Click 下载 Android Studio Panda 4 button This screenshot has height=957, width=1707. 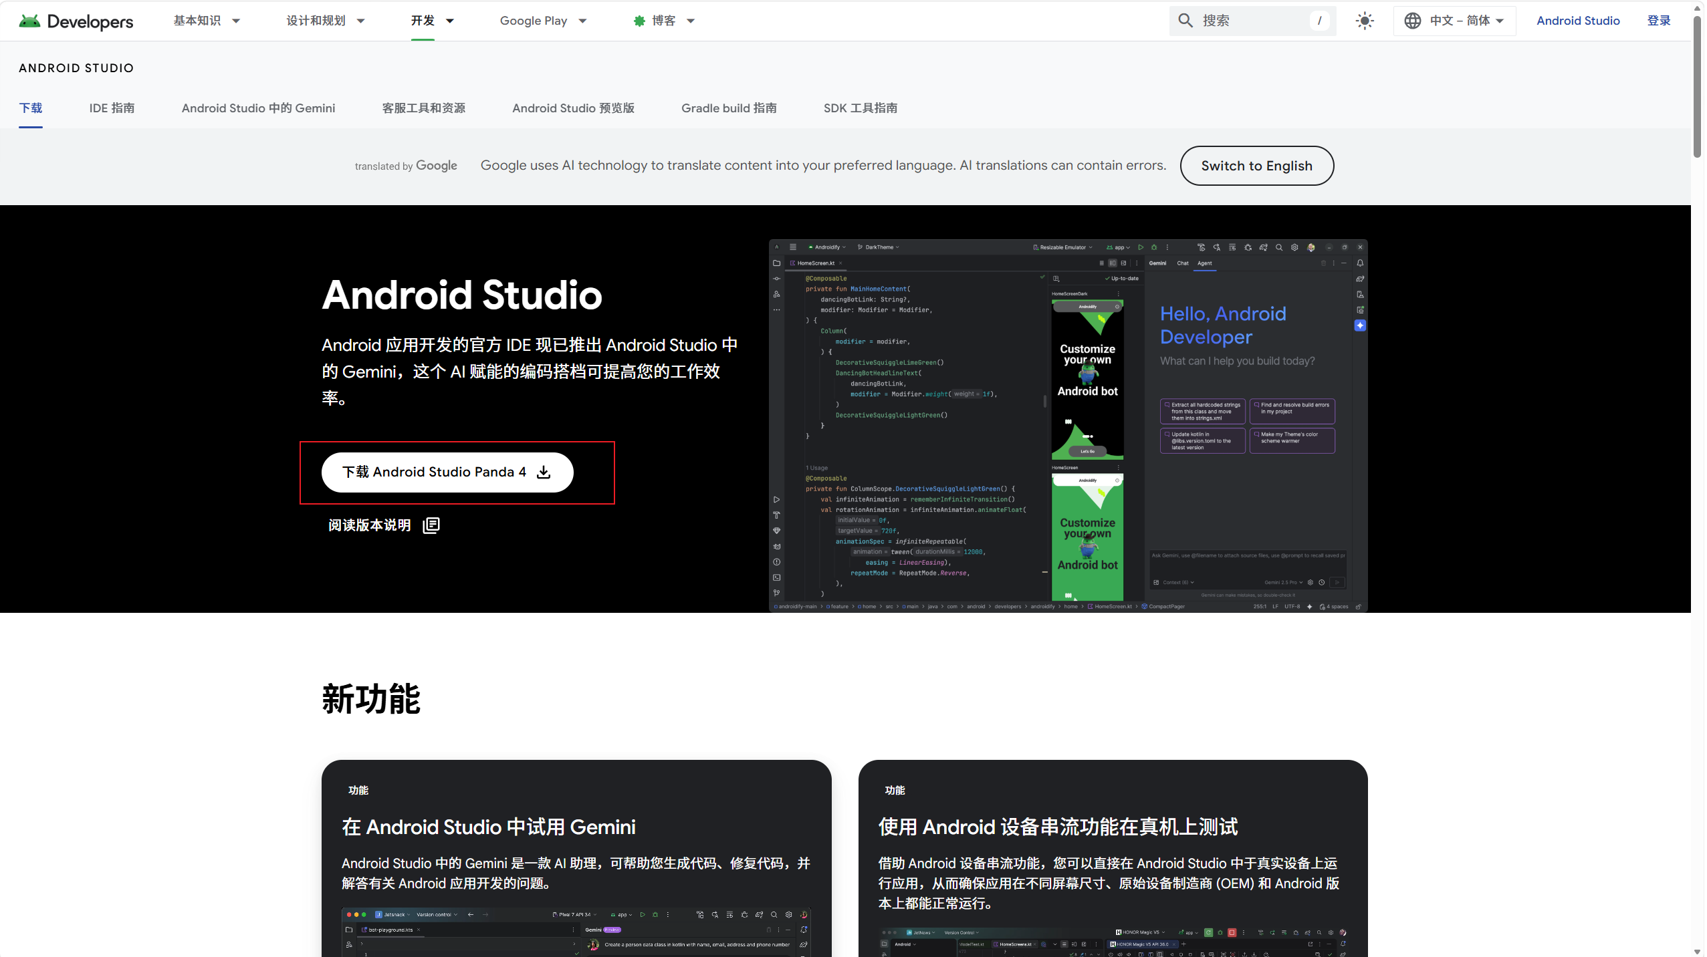click(x=447, y=472)
